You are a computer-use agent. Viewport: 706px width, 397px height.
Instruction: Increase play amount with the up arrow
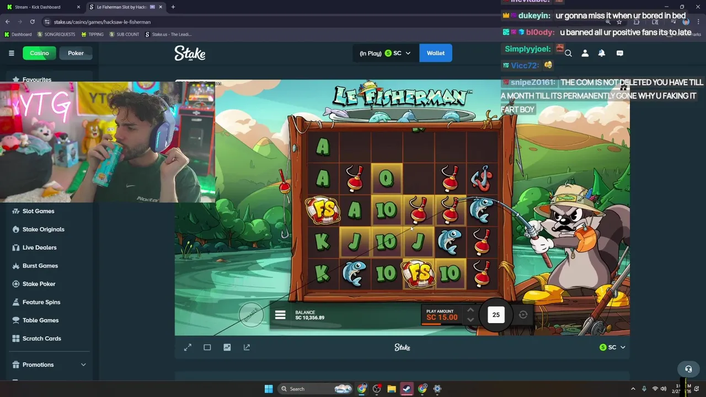click(470, 310)
